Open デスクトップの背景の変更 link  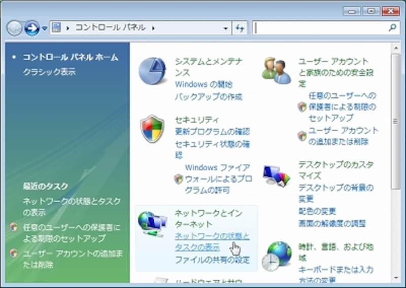[x=336, y=193]
